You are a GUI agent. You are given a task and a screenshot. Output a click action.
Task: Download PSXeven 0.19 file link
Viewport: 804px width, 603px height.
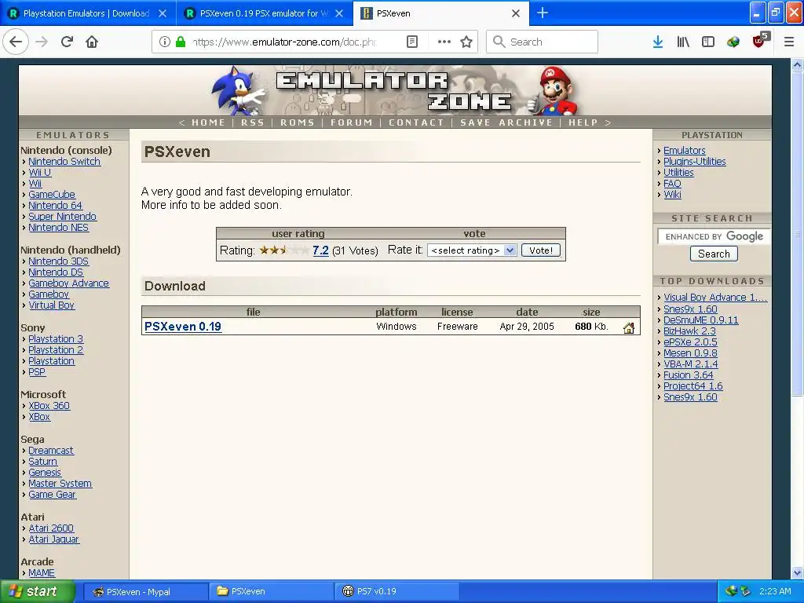[x=182, y=327]
